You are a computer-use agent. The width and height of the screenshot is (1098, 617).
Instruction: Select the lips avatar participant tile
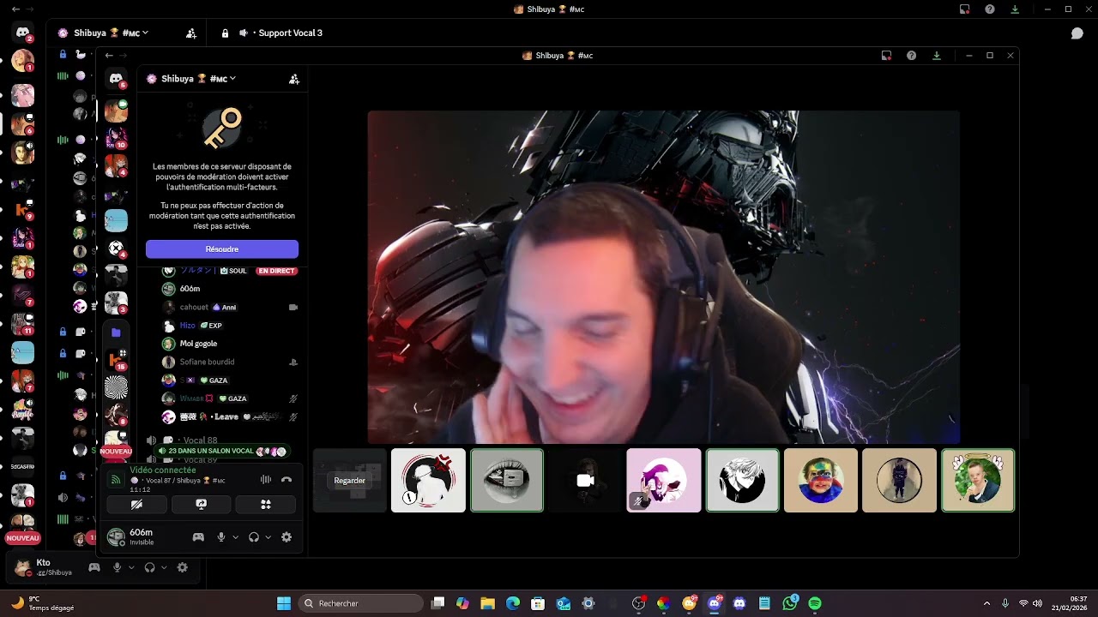tap(507, 481)
